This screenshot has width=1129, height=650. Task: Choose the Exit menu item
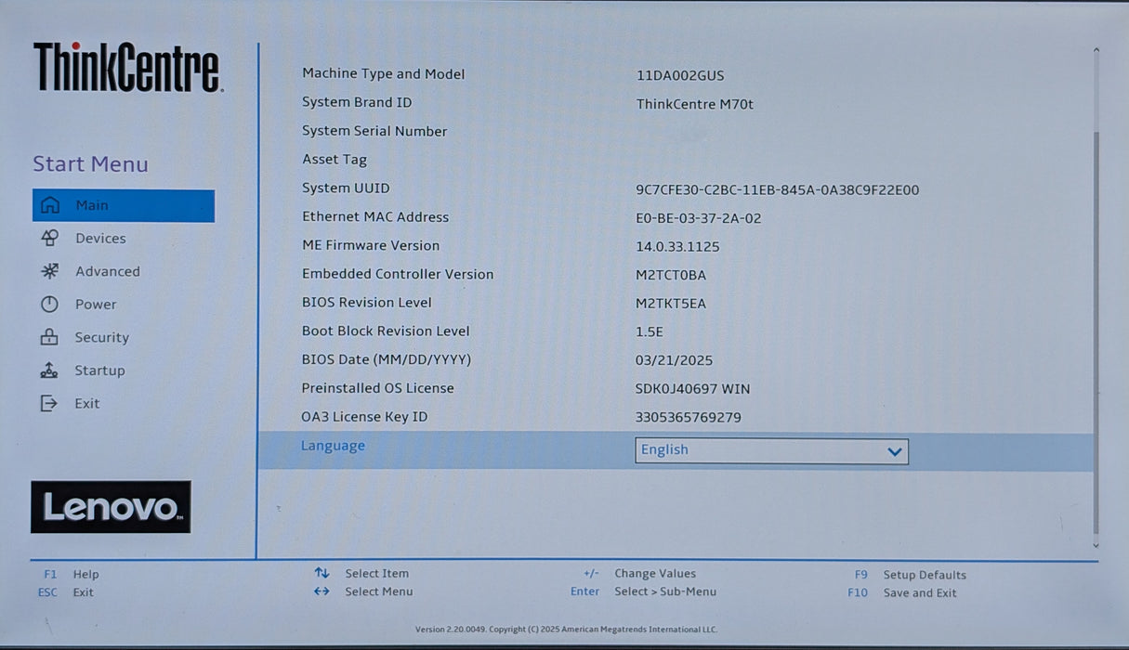[x=87, y=404]
